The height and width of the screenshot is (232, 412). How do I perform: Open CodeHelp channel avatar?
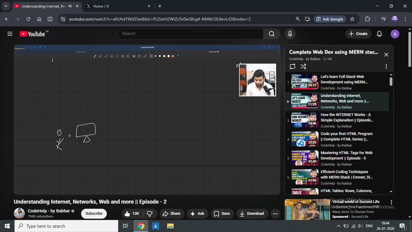point(19,213)
